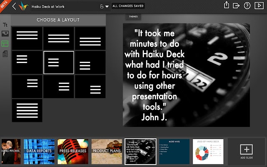Open the image background tool
267x167 pixels.
(x=5, y=33)
